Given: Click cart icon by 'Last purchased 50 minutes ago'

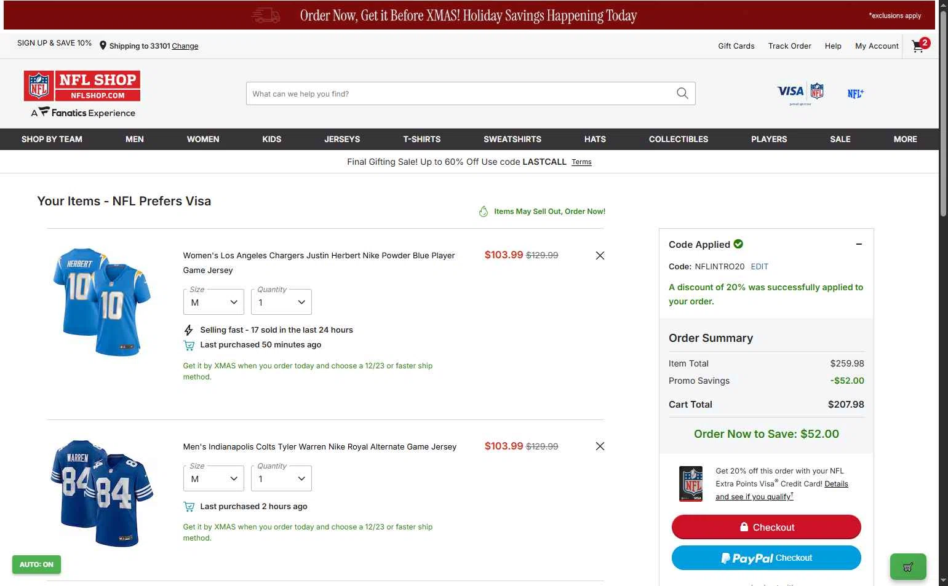Looking at the screenshot, I should tap(189, 346).
